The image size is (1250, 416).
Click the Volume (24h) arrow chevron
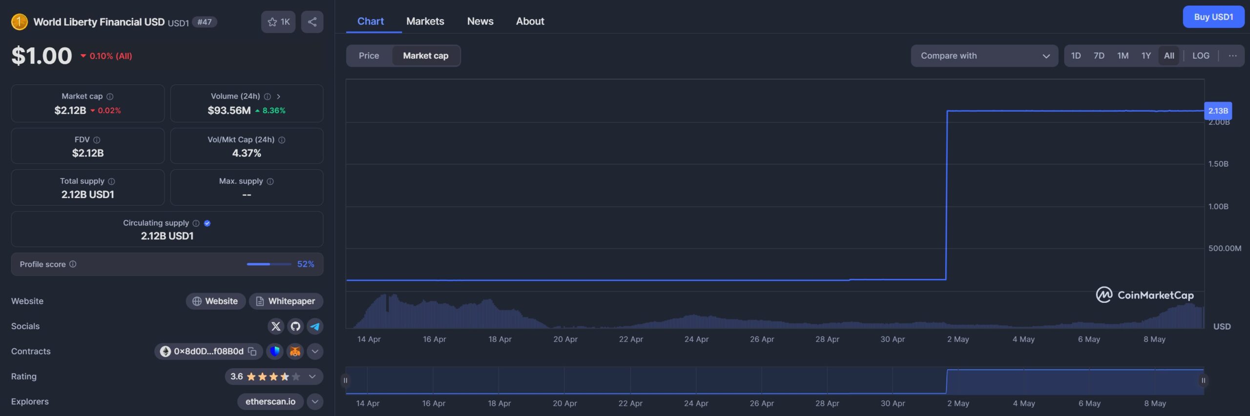tap(278, 97)
